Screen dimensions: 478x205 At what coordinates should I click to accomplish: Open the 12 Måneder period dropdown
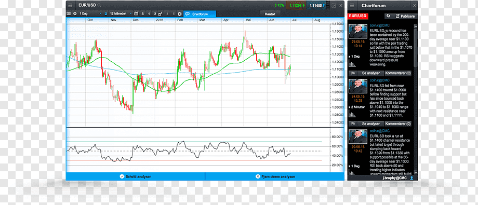tap(121, 13)
